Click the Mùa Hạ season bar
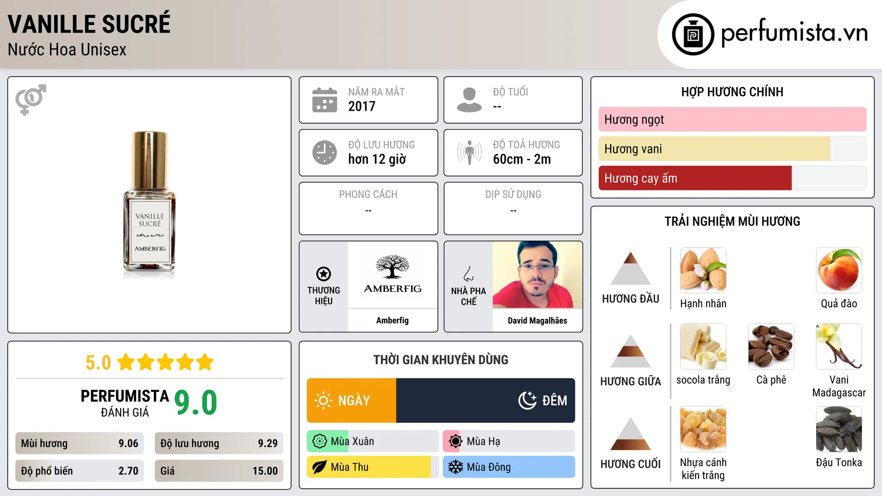The width and height of the screenshot is (882, 496). point(509,441)
